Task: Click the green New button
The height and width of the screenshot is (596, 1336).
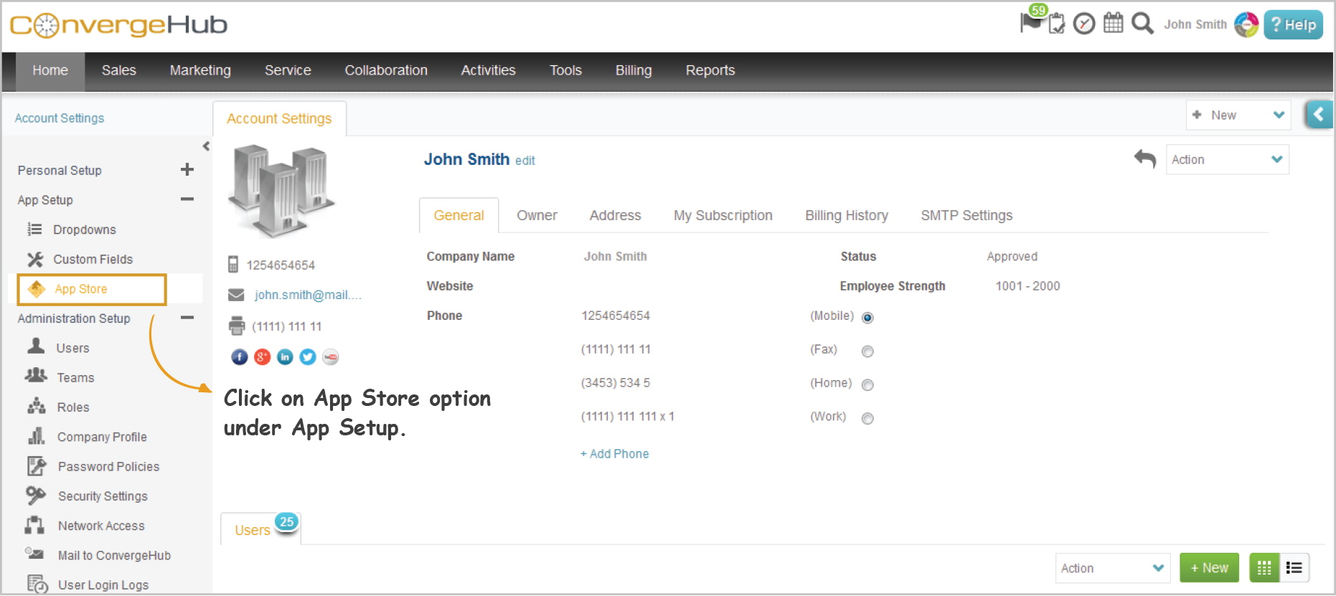Action: pos(1210,568)
